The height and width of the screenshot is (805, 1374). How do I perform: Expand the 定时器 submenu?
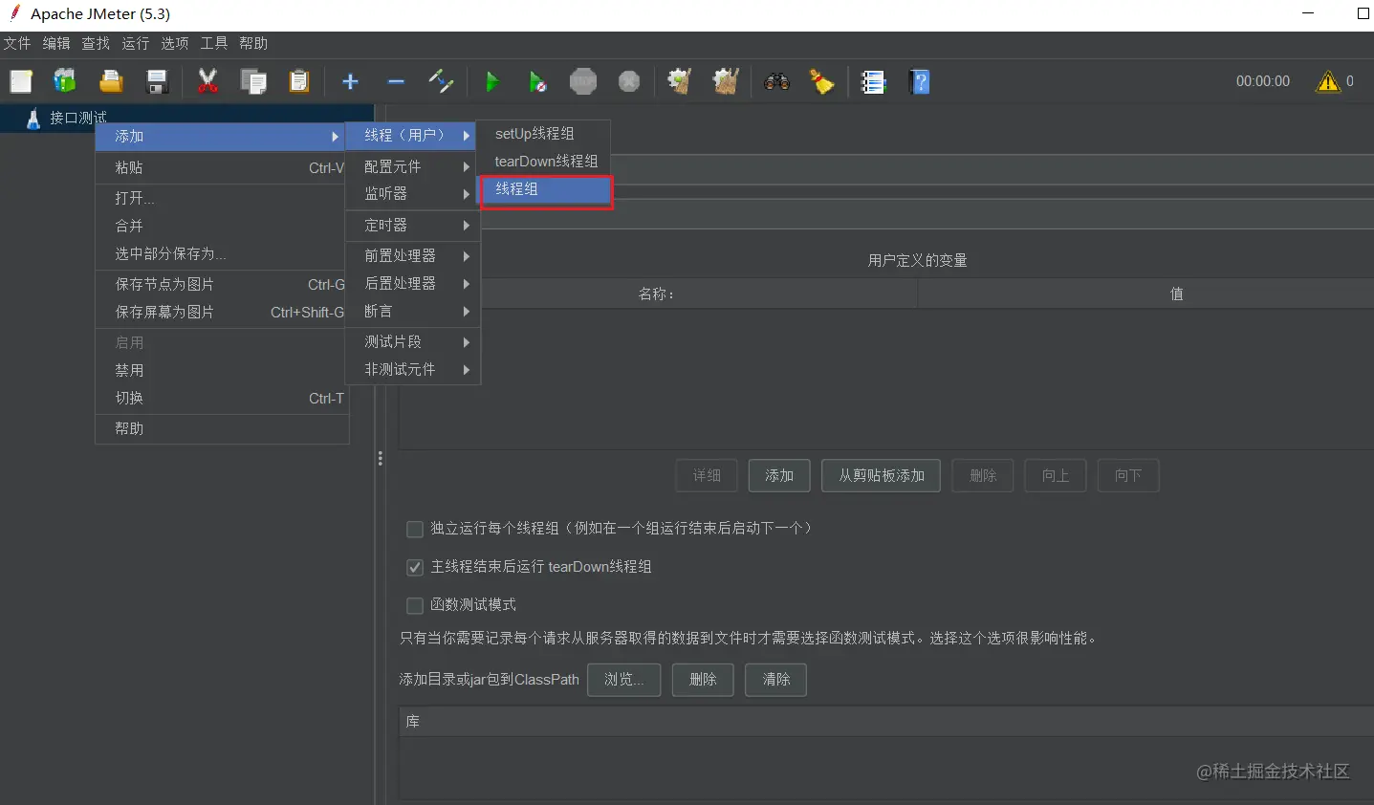413,226
